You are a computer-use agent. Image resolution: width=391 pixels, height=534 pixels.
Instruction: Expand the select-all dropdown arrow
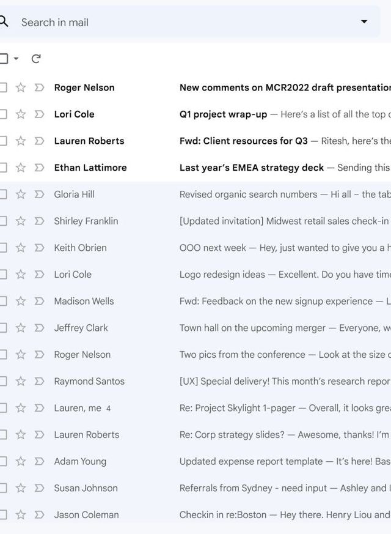16,59
